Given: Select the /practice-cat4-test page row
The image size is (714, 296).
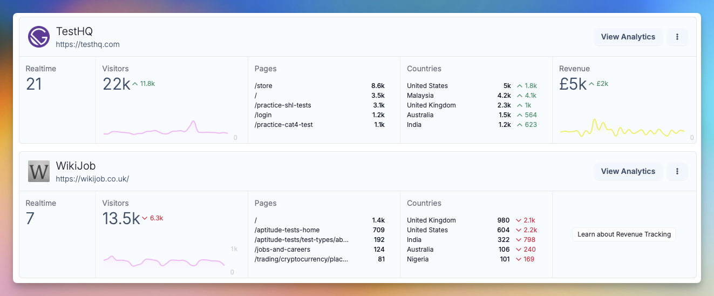Looking at the screenshot, I should coord(319,125).
